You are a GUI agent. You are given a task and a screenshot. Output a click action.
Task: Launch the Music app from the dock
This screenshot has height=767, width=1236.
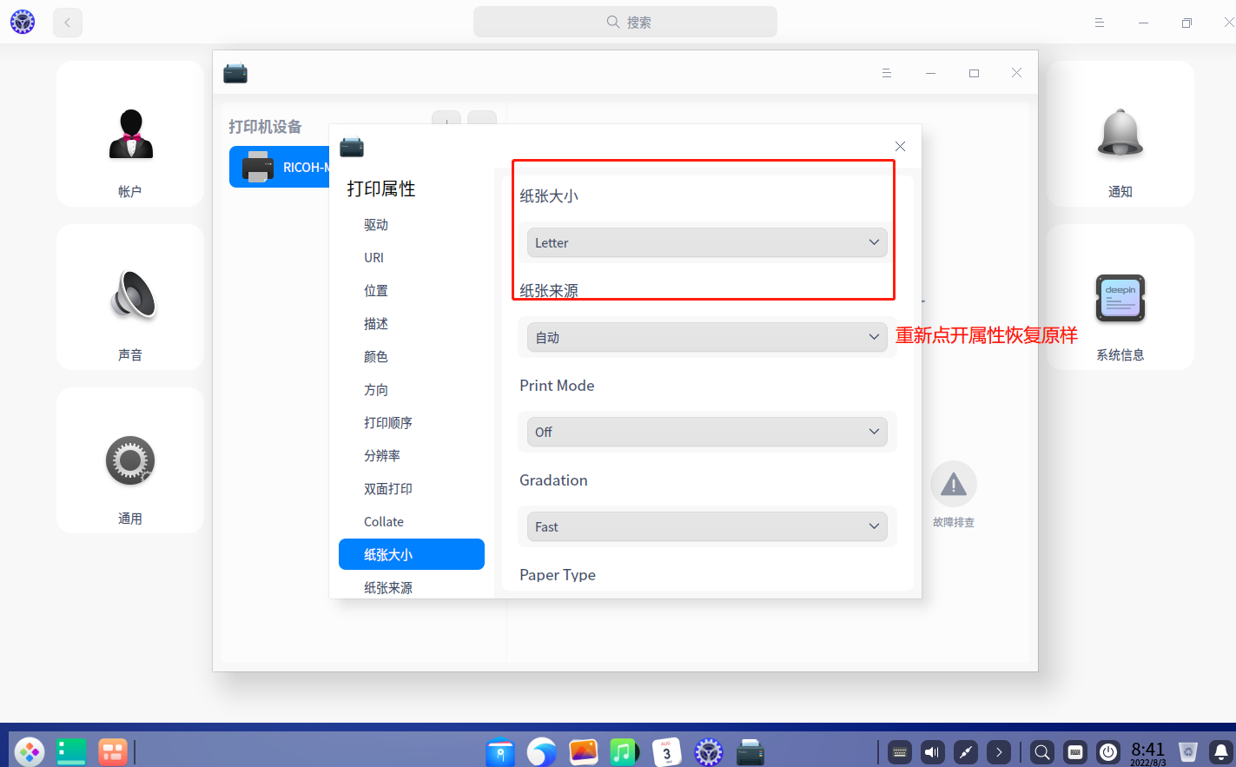(x=625, y=752)
